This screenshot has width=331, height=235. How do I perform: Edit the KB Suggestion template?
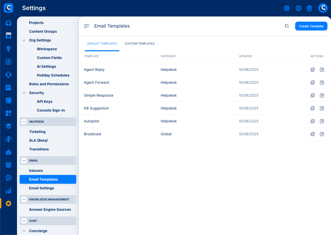click(322, 108)
